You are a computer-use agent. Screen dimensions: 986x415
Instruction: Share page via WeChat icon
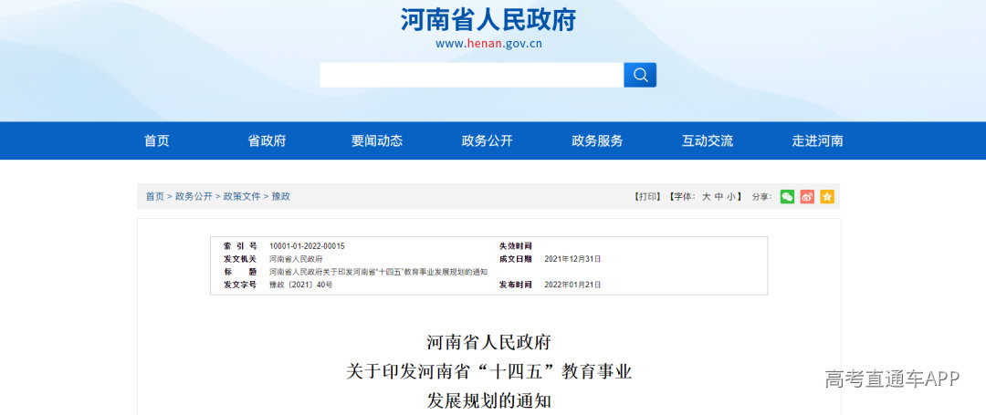(x=787, y=196)
